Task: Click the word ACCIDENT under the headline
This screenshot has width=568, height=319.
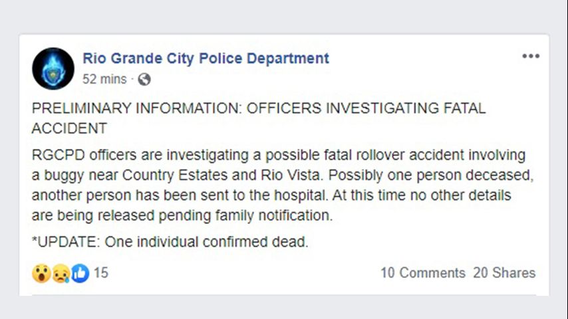Action: coord(69,127)
